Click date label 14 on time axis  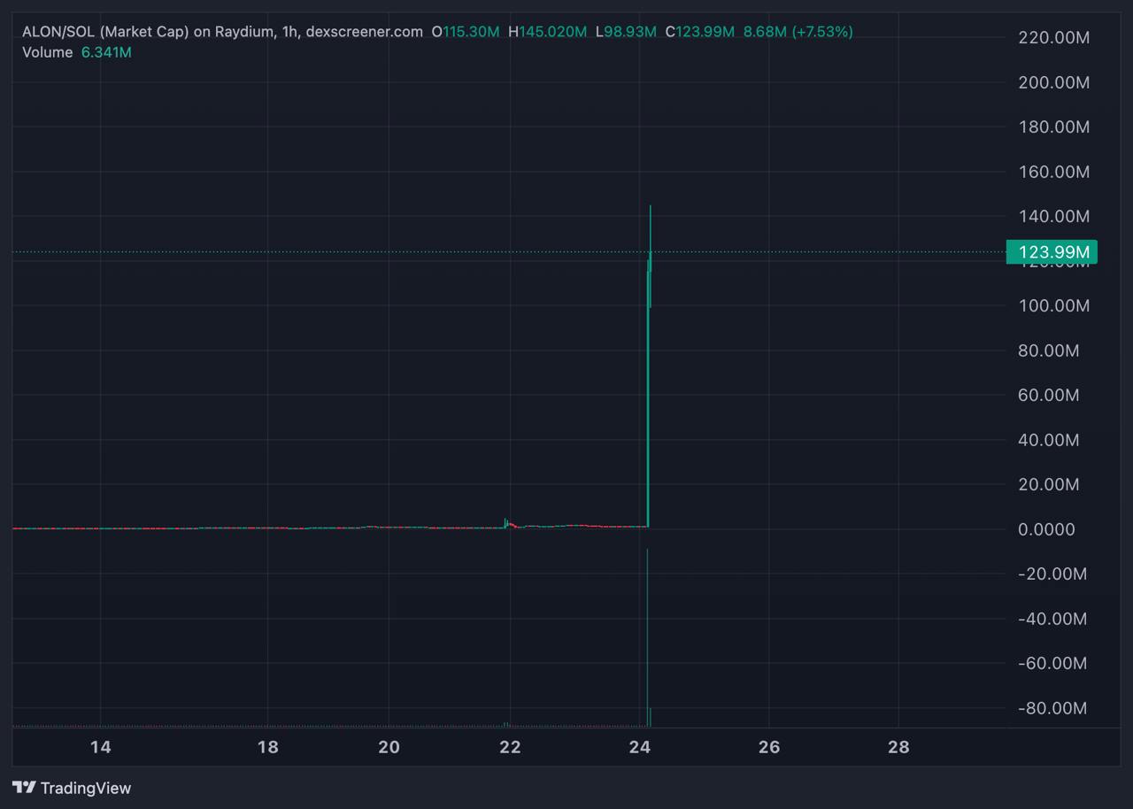click(x=101, y=747)
